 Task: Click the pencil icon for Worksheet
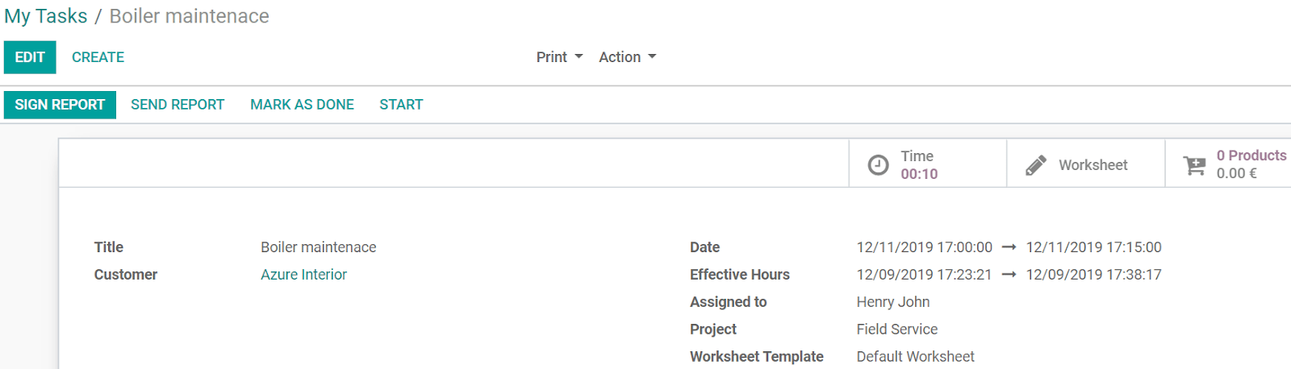[x=1036, y=165]
